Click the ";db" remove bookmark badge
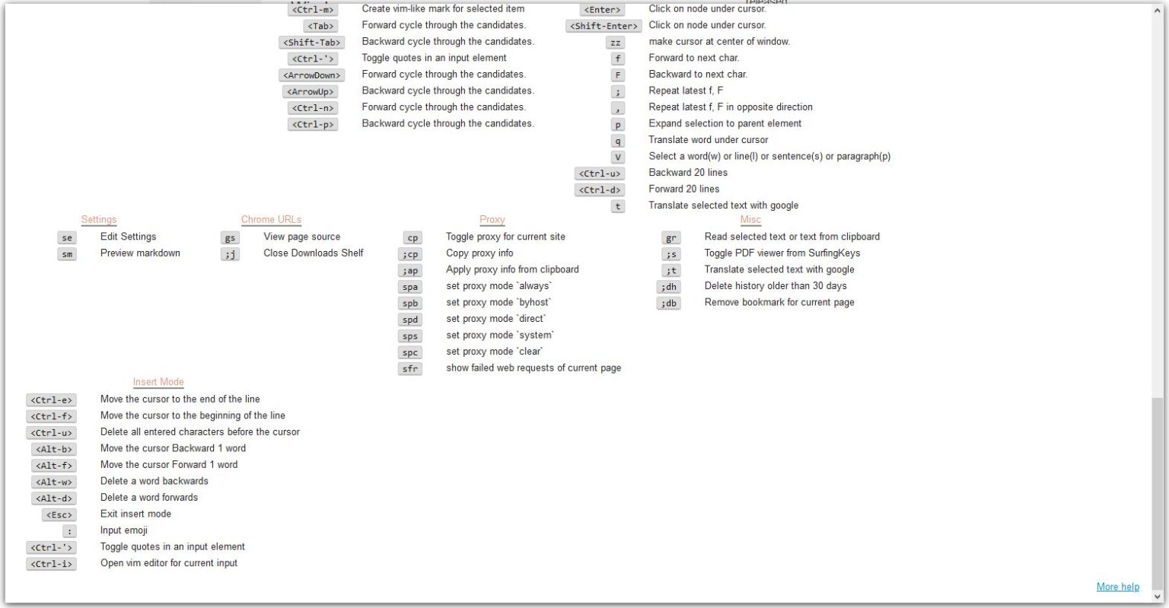The height and width of the screenshot is (608, 1169). click(x=668, y=302)
